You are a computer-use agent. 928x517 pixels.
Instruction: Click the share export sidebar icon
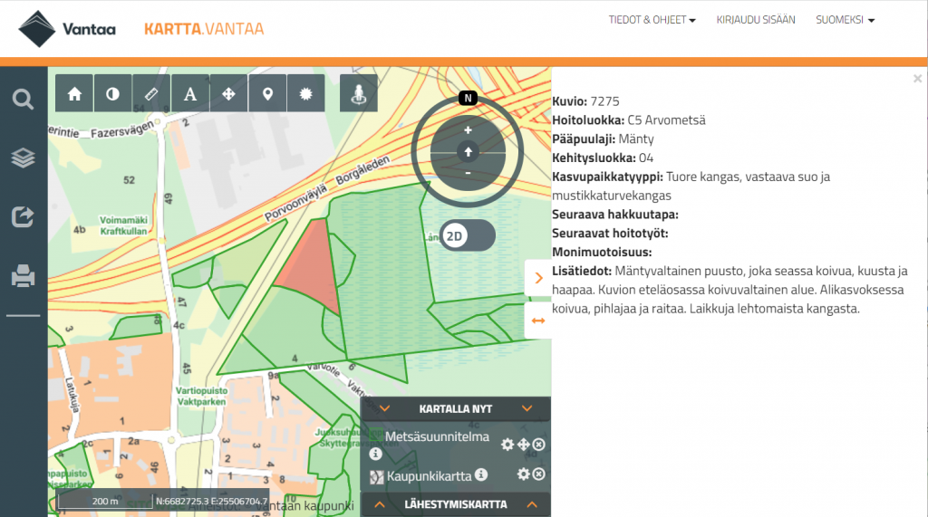[23, 216]
